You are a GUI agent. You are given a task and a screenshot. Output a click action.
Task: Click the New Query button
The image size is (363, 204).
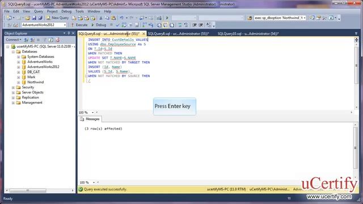(x=57, y=18)
